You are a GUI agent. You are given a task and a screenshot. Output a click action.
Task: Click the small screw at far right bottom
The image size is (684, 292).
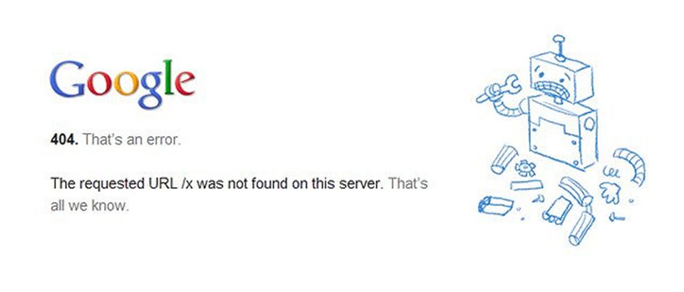pos(616,217)
